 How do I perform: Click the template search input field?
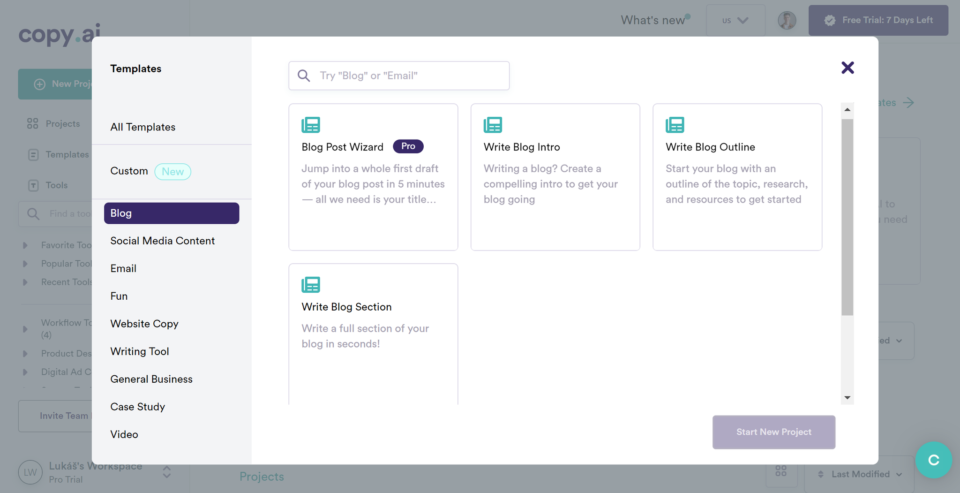coord(399,76)
